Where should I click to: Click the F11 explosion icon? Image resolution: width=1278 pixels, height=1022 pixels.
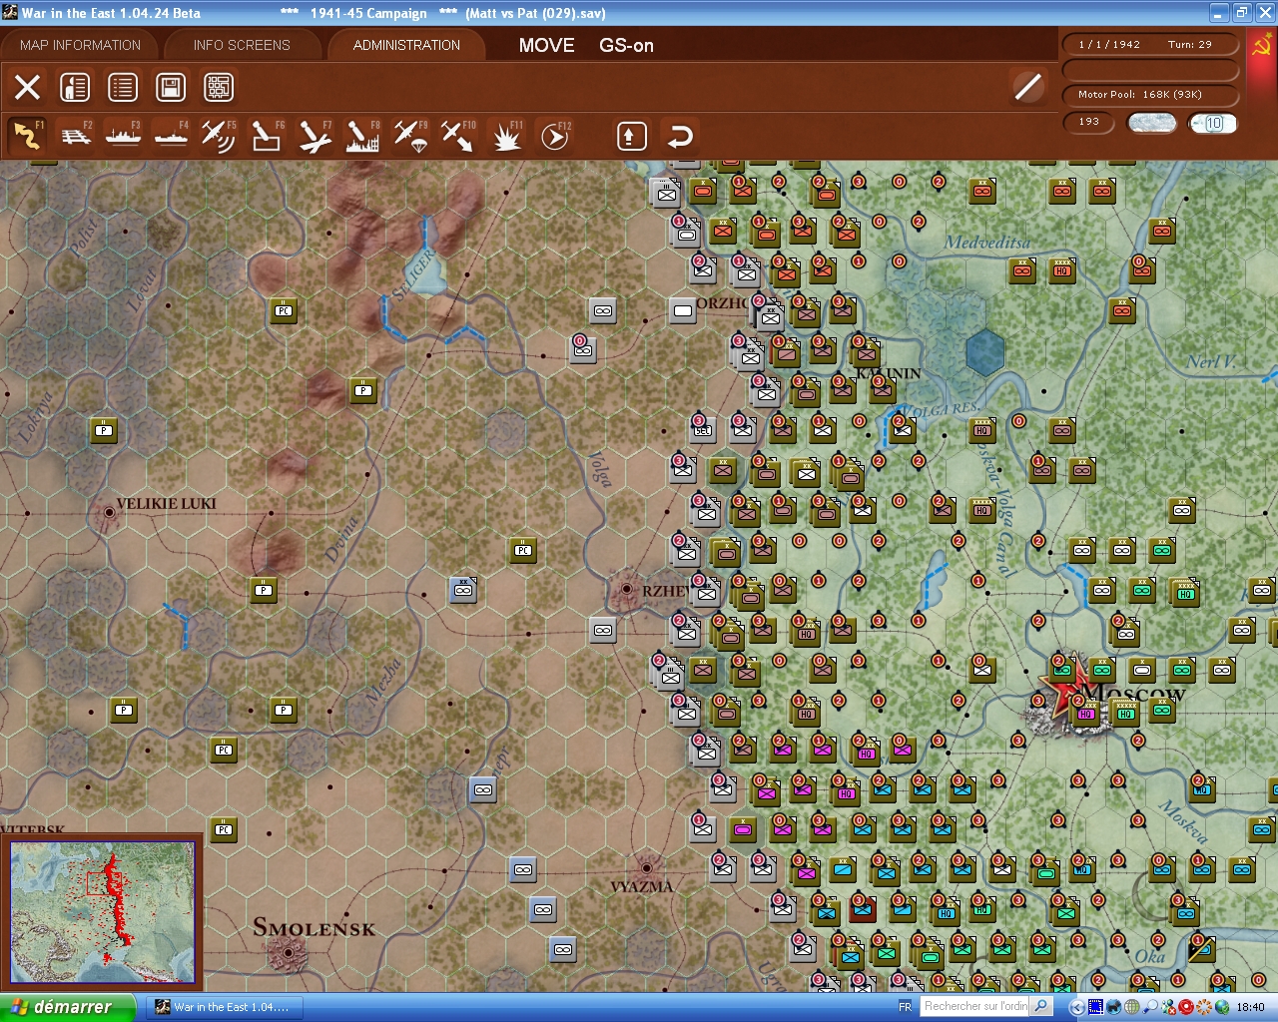506,136
